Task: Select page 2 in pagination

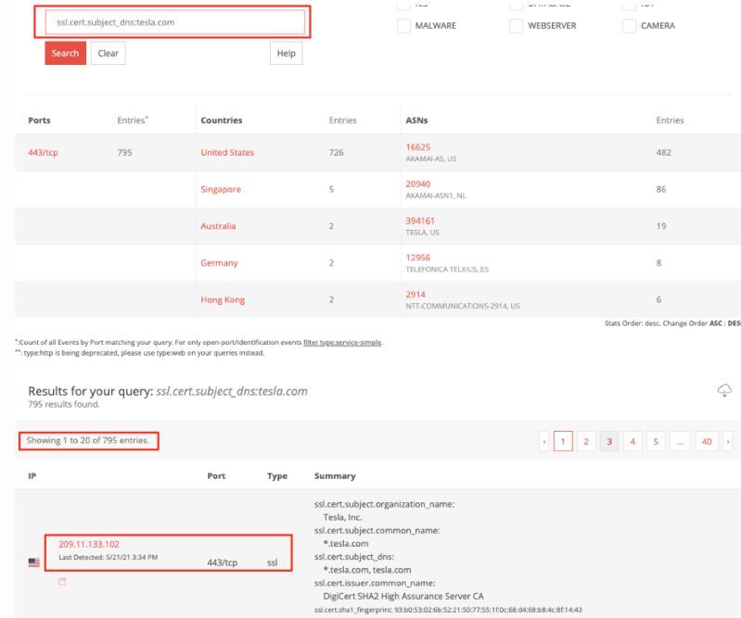Action: click(586, 441)
